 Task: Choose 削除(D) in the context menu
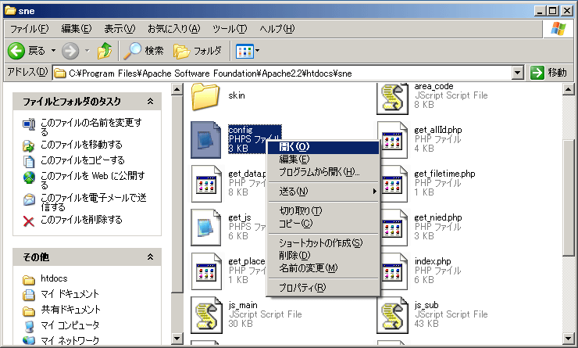tap(323, 256)
